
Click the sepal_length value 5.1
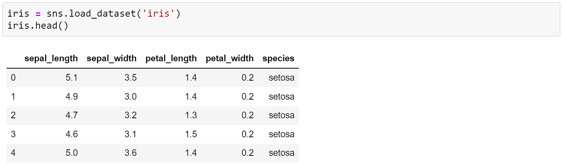tap(71, 78)
